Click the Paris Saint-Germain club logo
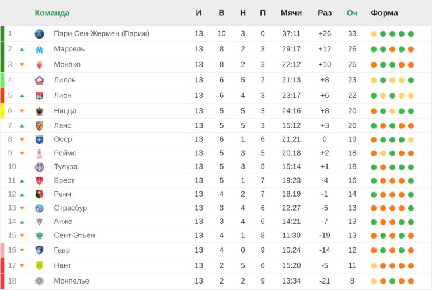 pos(39,34)
